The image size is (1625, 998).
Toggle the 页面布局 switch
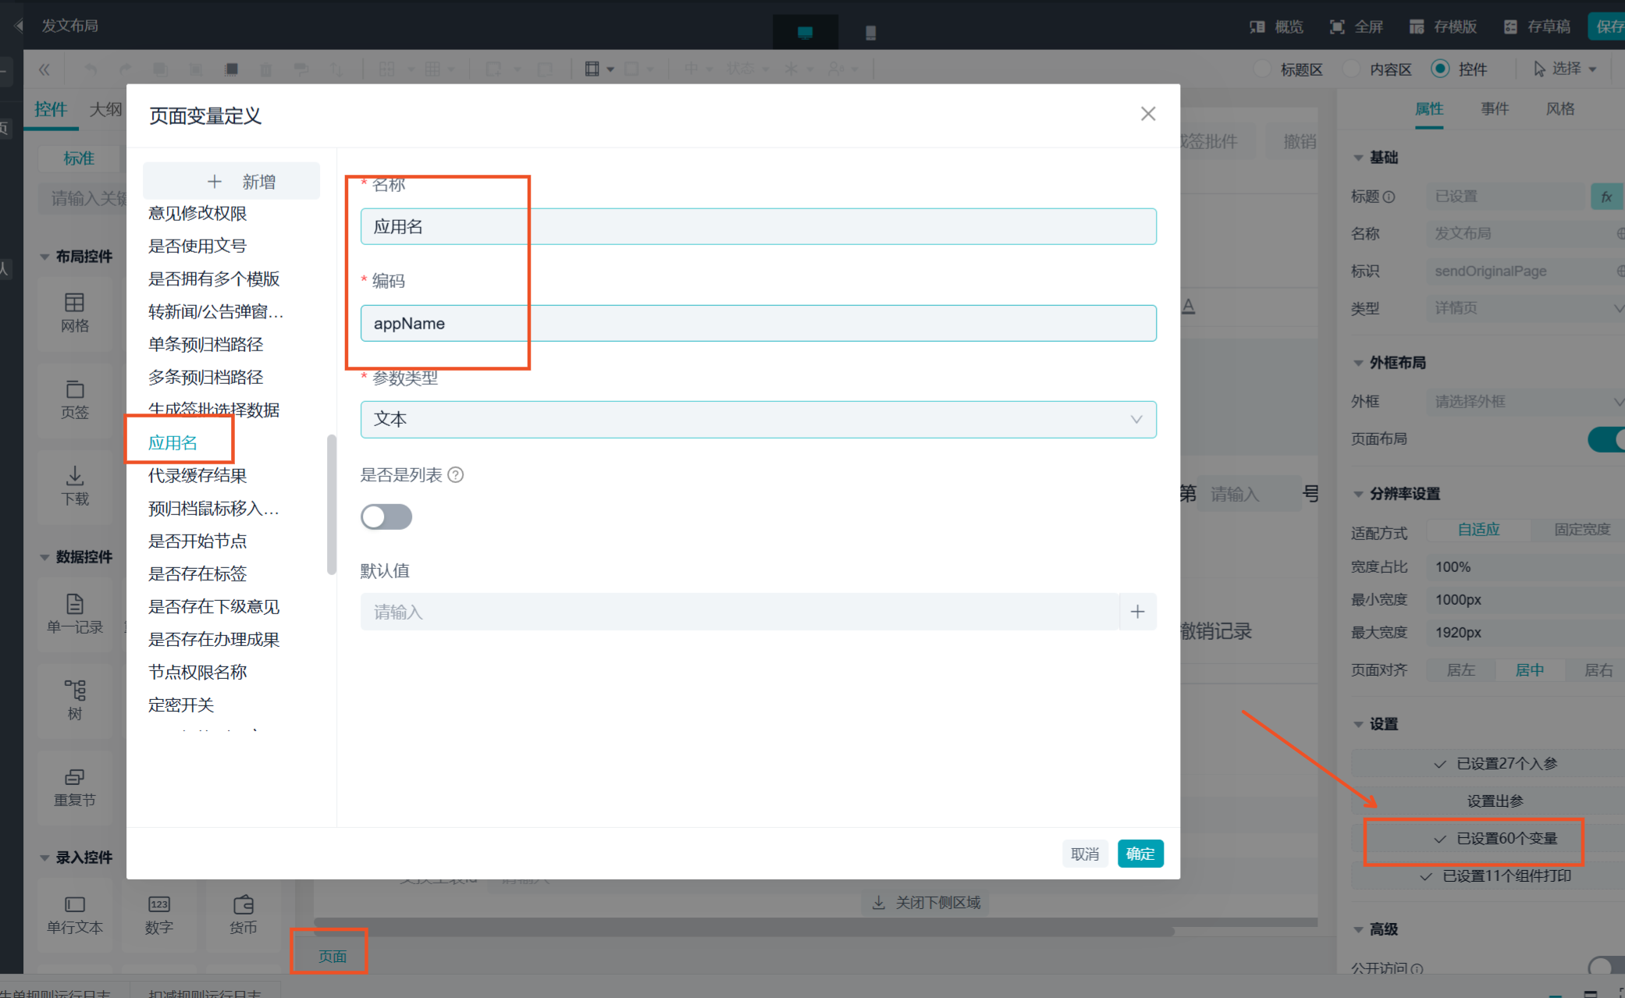tap(1606, 439)
